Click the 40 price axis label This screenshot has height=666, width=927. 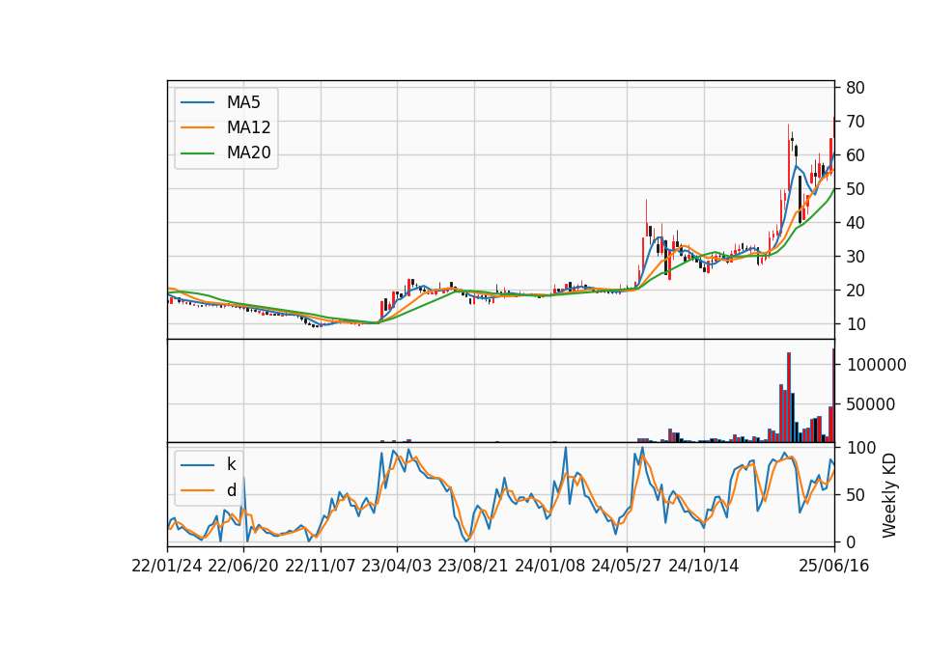coord(856,223)
